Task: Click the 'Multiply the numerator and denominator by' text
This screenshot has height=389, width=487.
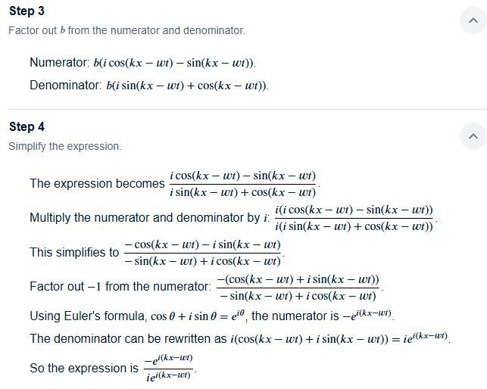Action: point(145,218)
